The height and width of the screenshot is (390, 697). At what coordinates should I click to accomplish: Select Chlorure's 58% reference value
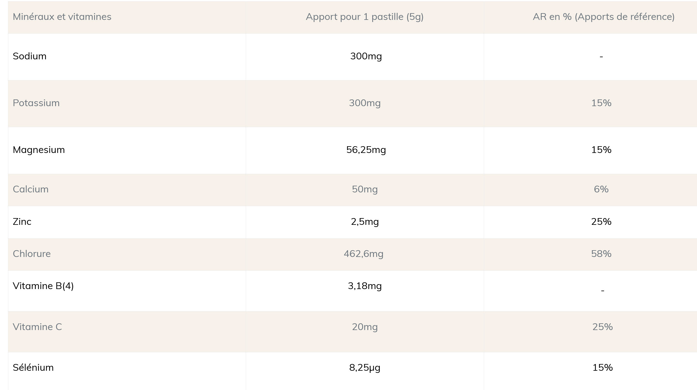[x=601, y=254]
